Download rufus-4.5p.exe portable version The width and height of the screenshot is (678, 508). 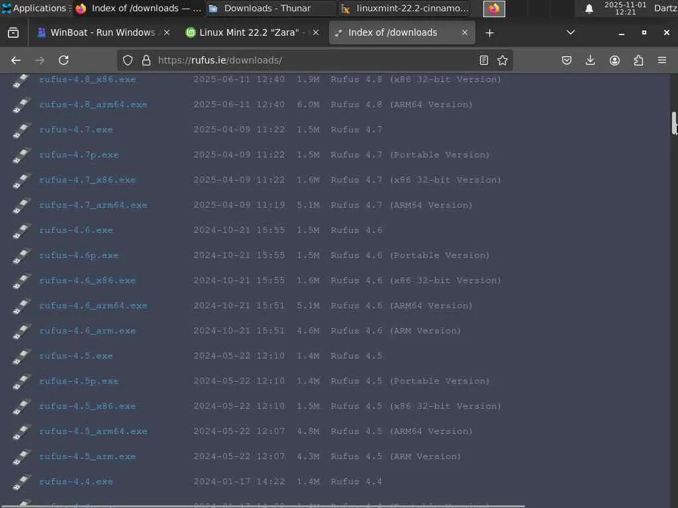[x=79, y=381]
